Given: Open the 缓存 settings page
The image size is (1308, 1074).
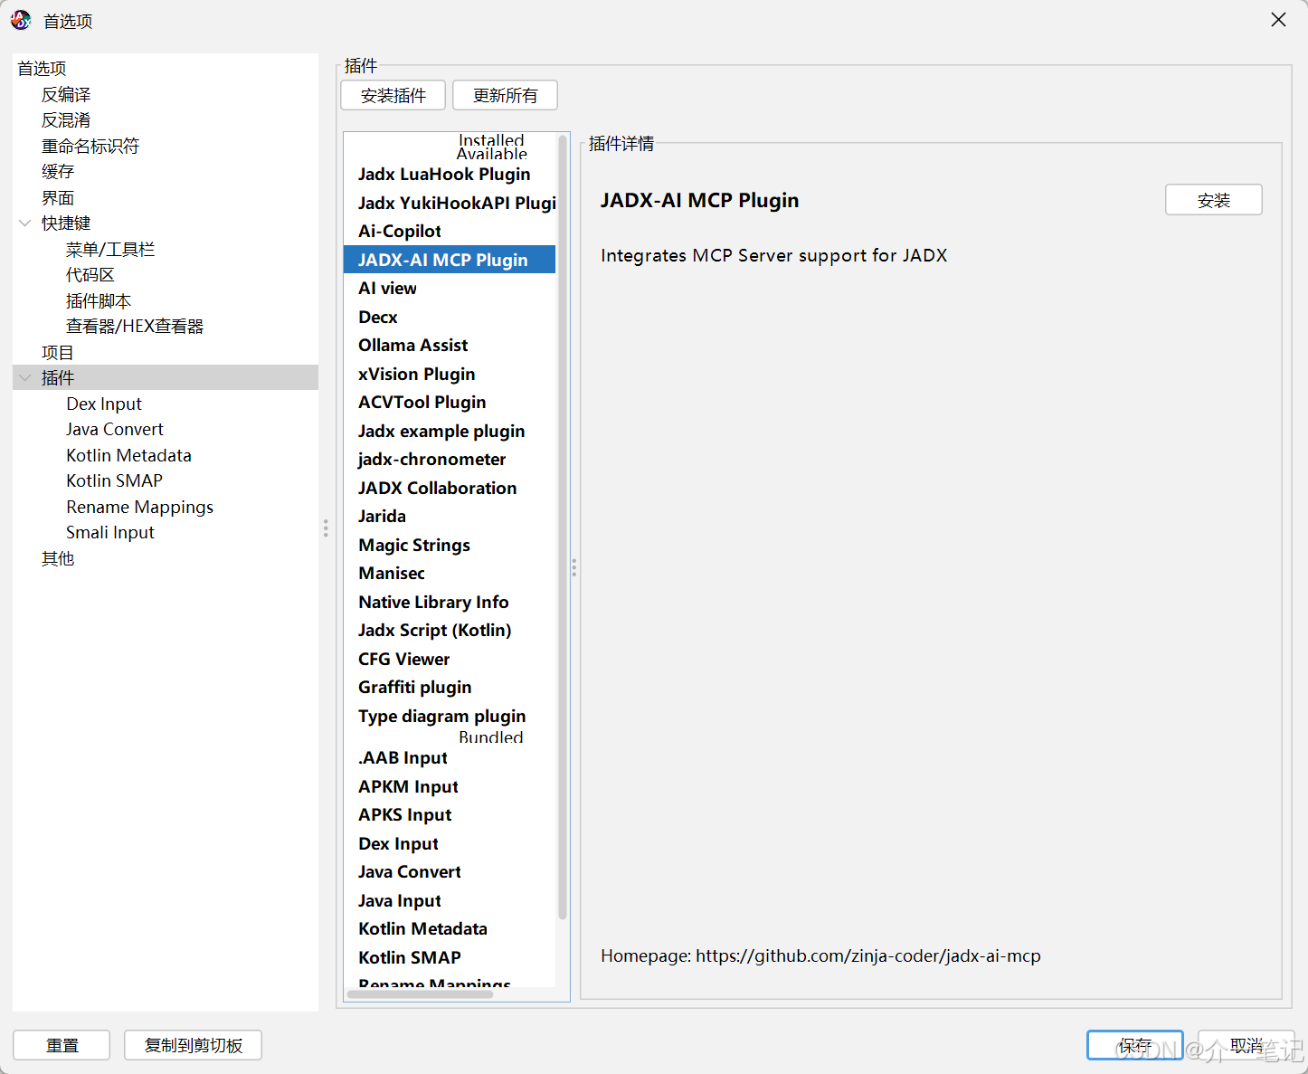Looking at the screenshot, I should point(58,171).
